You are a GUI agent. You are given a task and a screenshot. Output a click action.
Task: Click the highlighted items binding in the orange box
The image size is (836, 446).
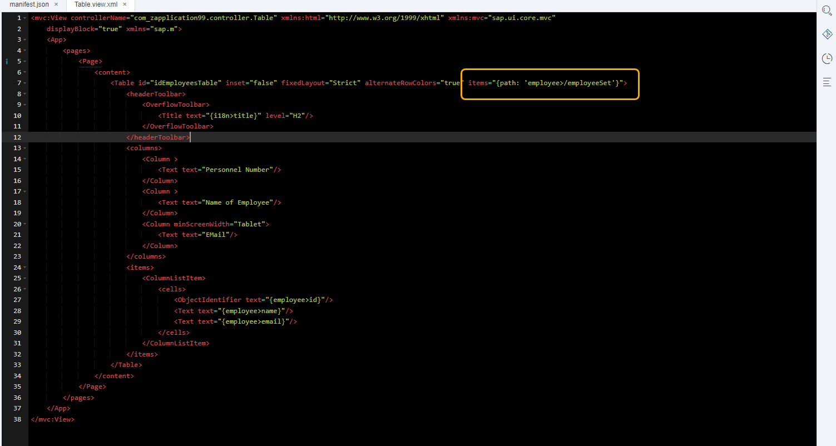[550, 83]
